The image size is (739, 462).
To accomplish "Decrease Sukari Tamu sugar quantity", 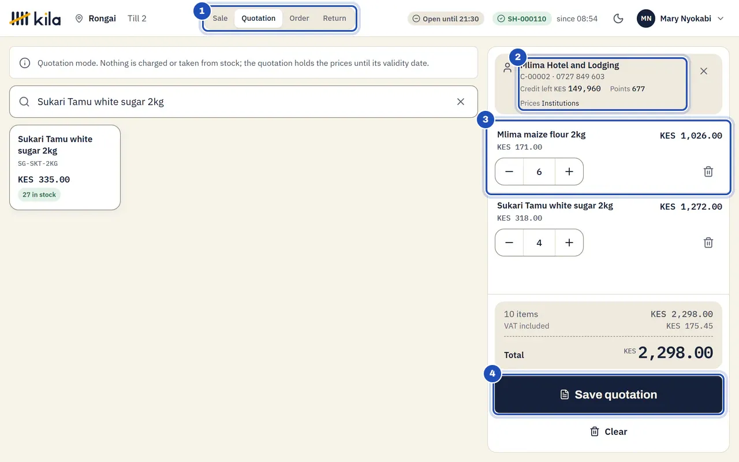I will point(509,243).
